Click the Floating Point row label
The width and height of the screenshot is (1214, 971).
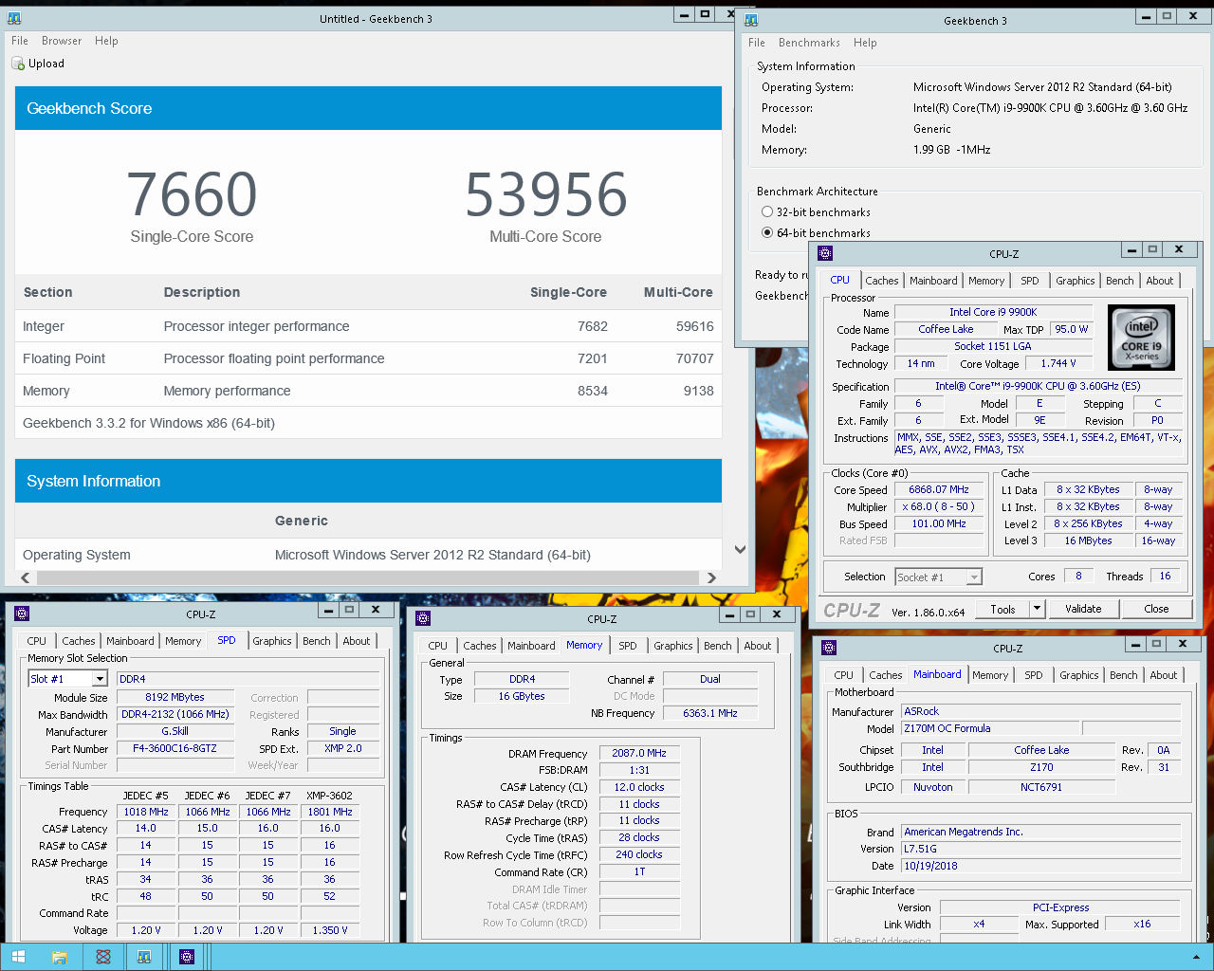coord(64,358)
